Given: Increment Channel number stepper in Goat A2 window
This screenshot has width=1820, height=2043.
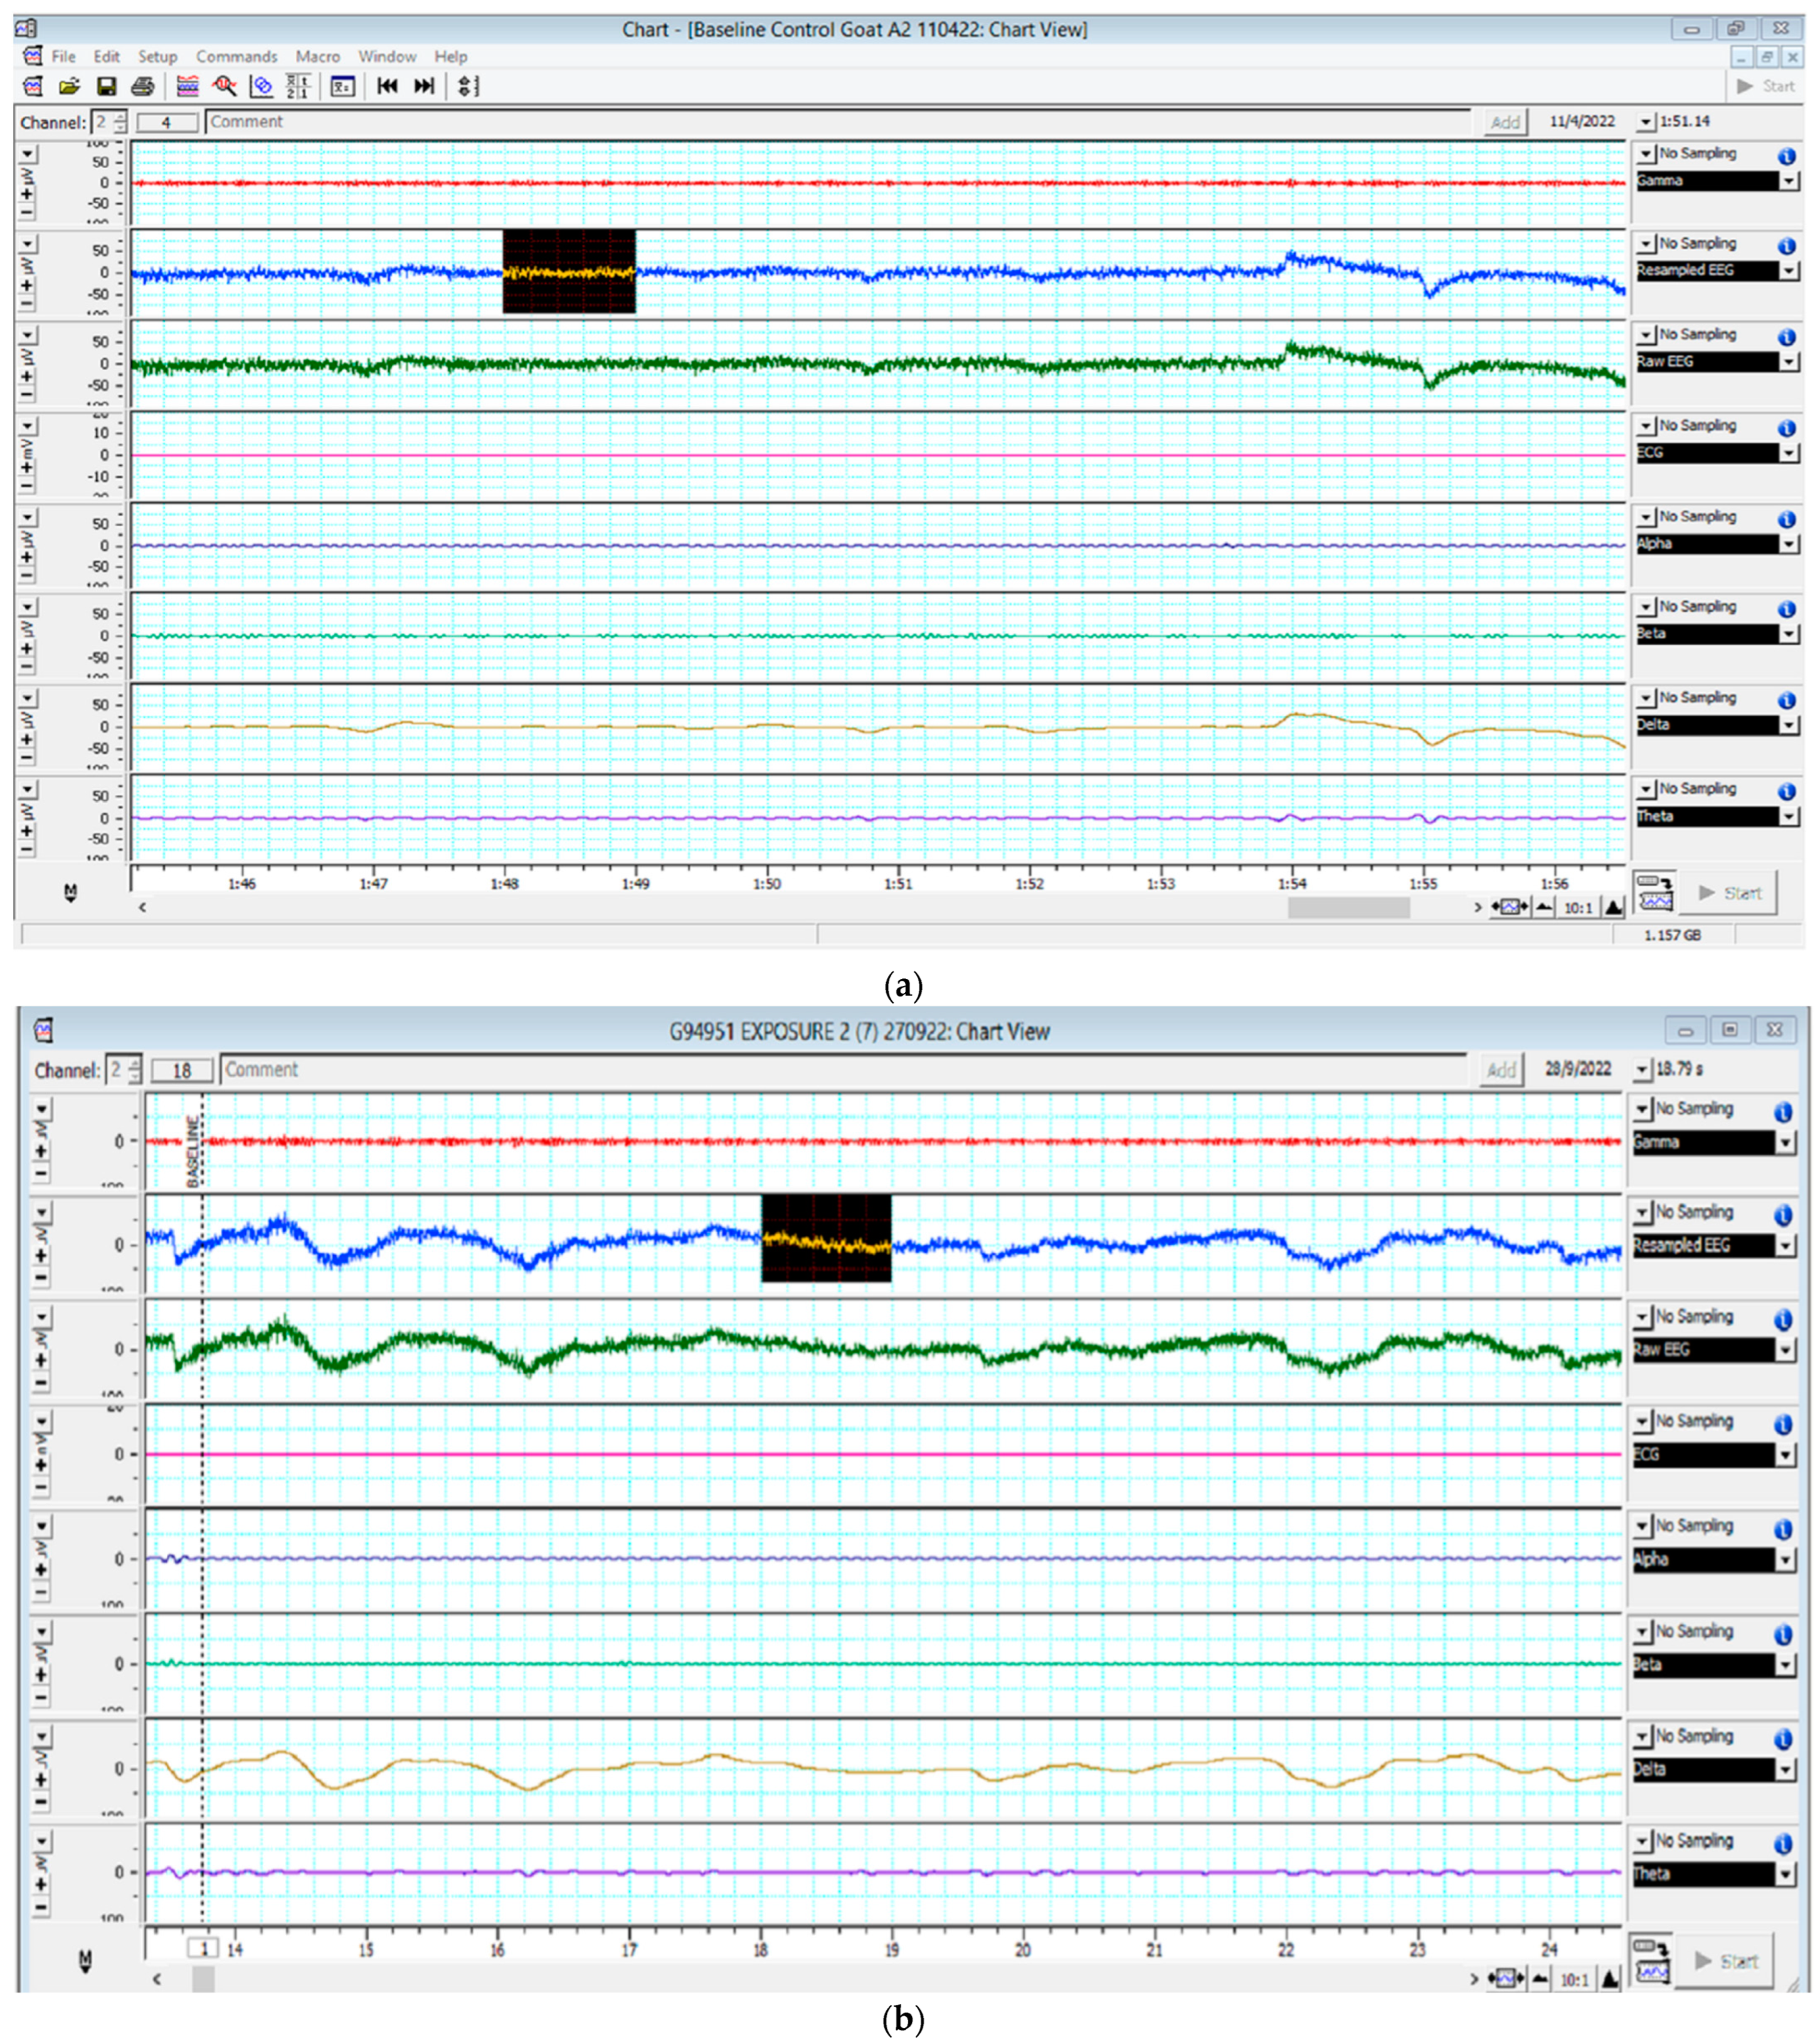Looking at the screenshot, I should [x=121, y=117].
